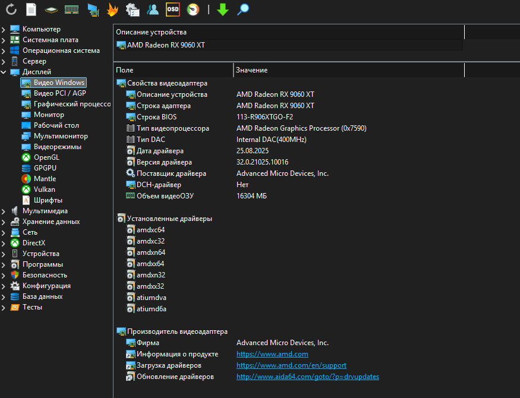Select the Vulkan tree item

pos(44,189)
